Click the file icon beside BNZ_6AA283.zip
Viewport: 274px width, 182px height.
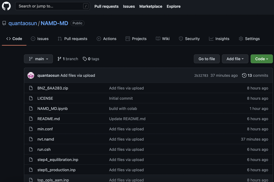tap(31, 88)
